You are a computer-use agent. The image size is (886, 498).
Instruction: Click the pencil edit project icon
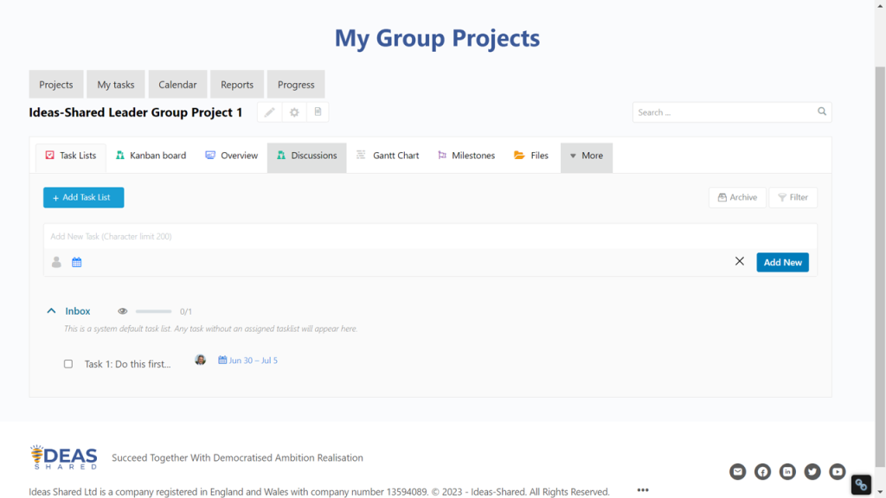(x=270, y=112)
